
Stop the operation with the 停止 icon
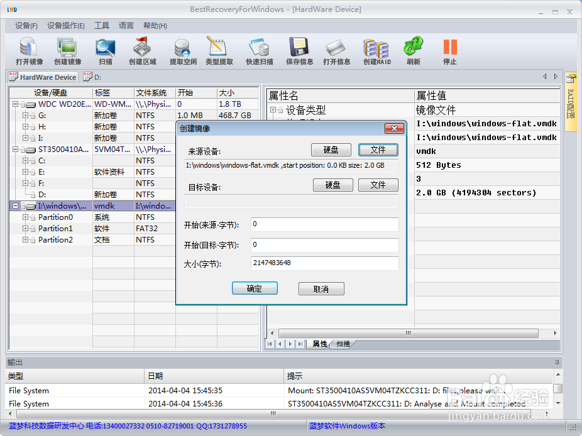pyautogui.click(x=450, y=52)
